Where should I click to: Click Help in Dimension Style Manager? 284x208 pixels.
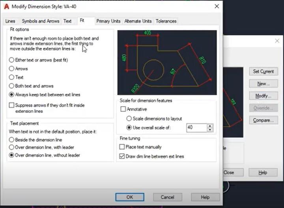(263, 173)
